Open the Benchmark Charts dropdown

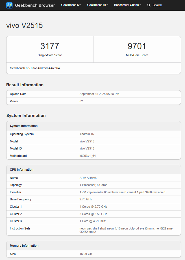[127, 5]
